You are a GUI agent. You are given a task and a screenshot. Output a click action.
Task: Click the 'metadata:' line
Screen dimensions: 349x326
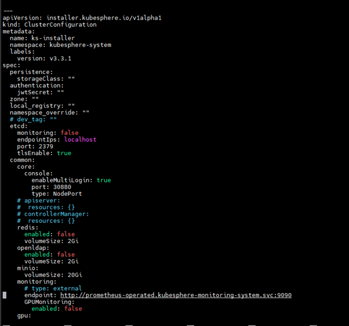tap(19, 31)
